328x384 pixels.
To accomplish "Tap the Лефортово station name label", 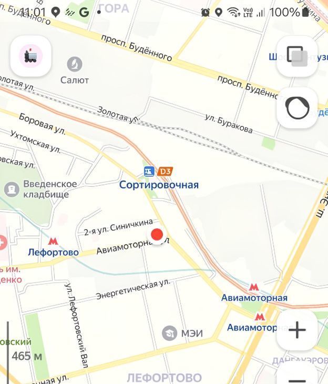I will tap(54, 252).
